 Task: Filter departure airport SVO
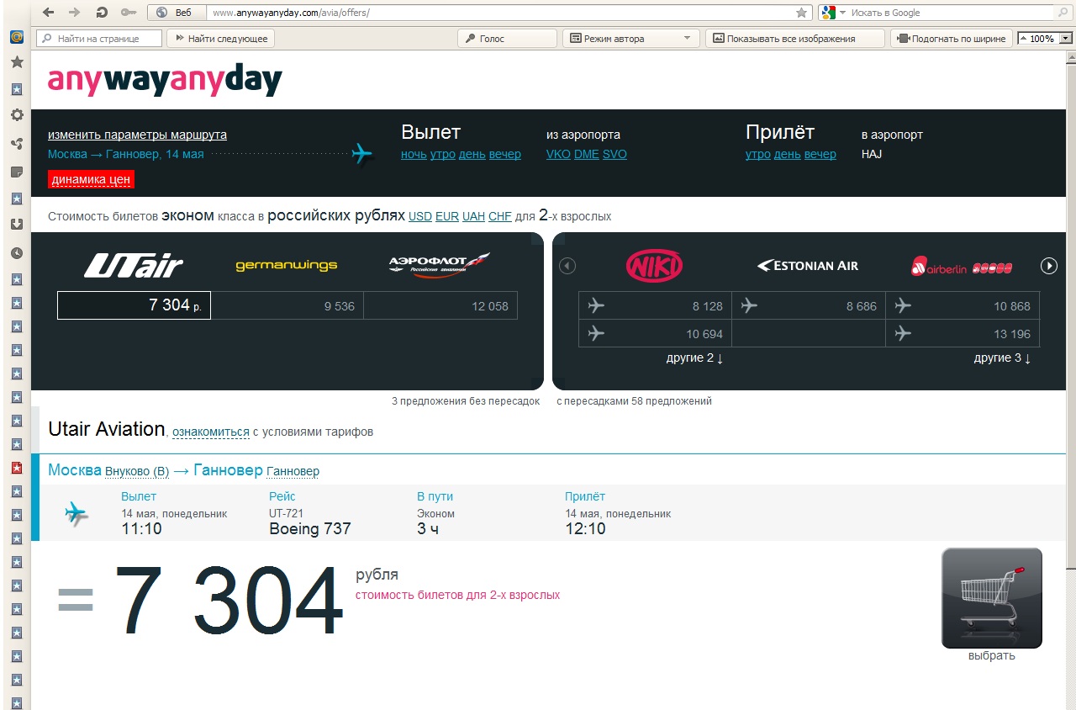pyautogui.click(x=614, y=155)
